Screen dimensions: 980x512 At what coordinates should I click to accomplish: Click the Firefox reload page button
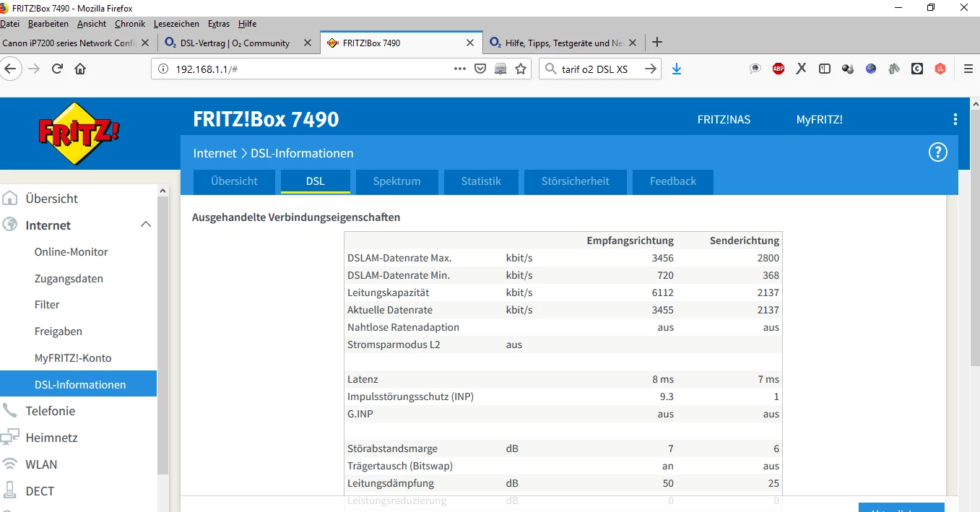tap(57, 69)
